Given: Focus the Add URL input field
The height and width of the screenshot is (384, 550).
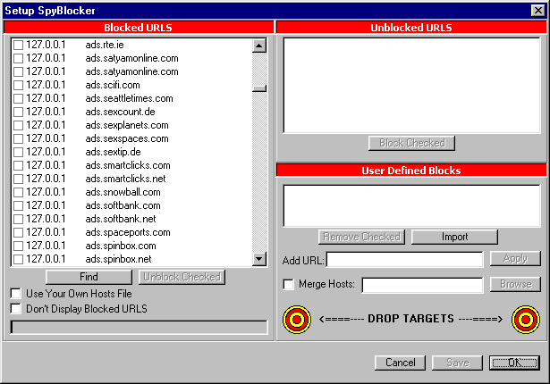Looking at the screenshot, I should click(404, 260).
